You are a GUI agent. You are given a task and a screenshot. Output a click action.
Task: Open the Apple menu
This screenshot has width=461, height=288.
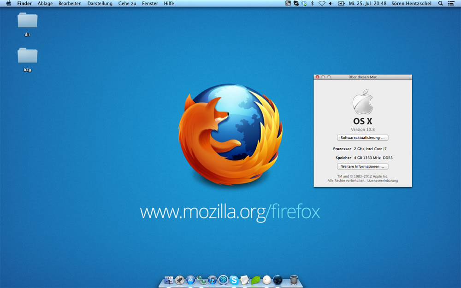click(x=9, y=4)
